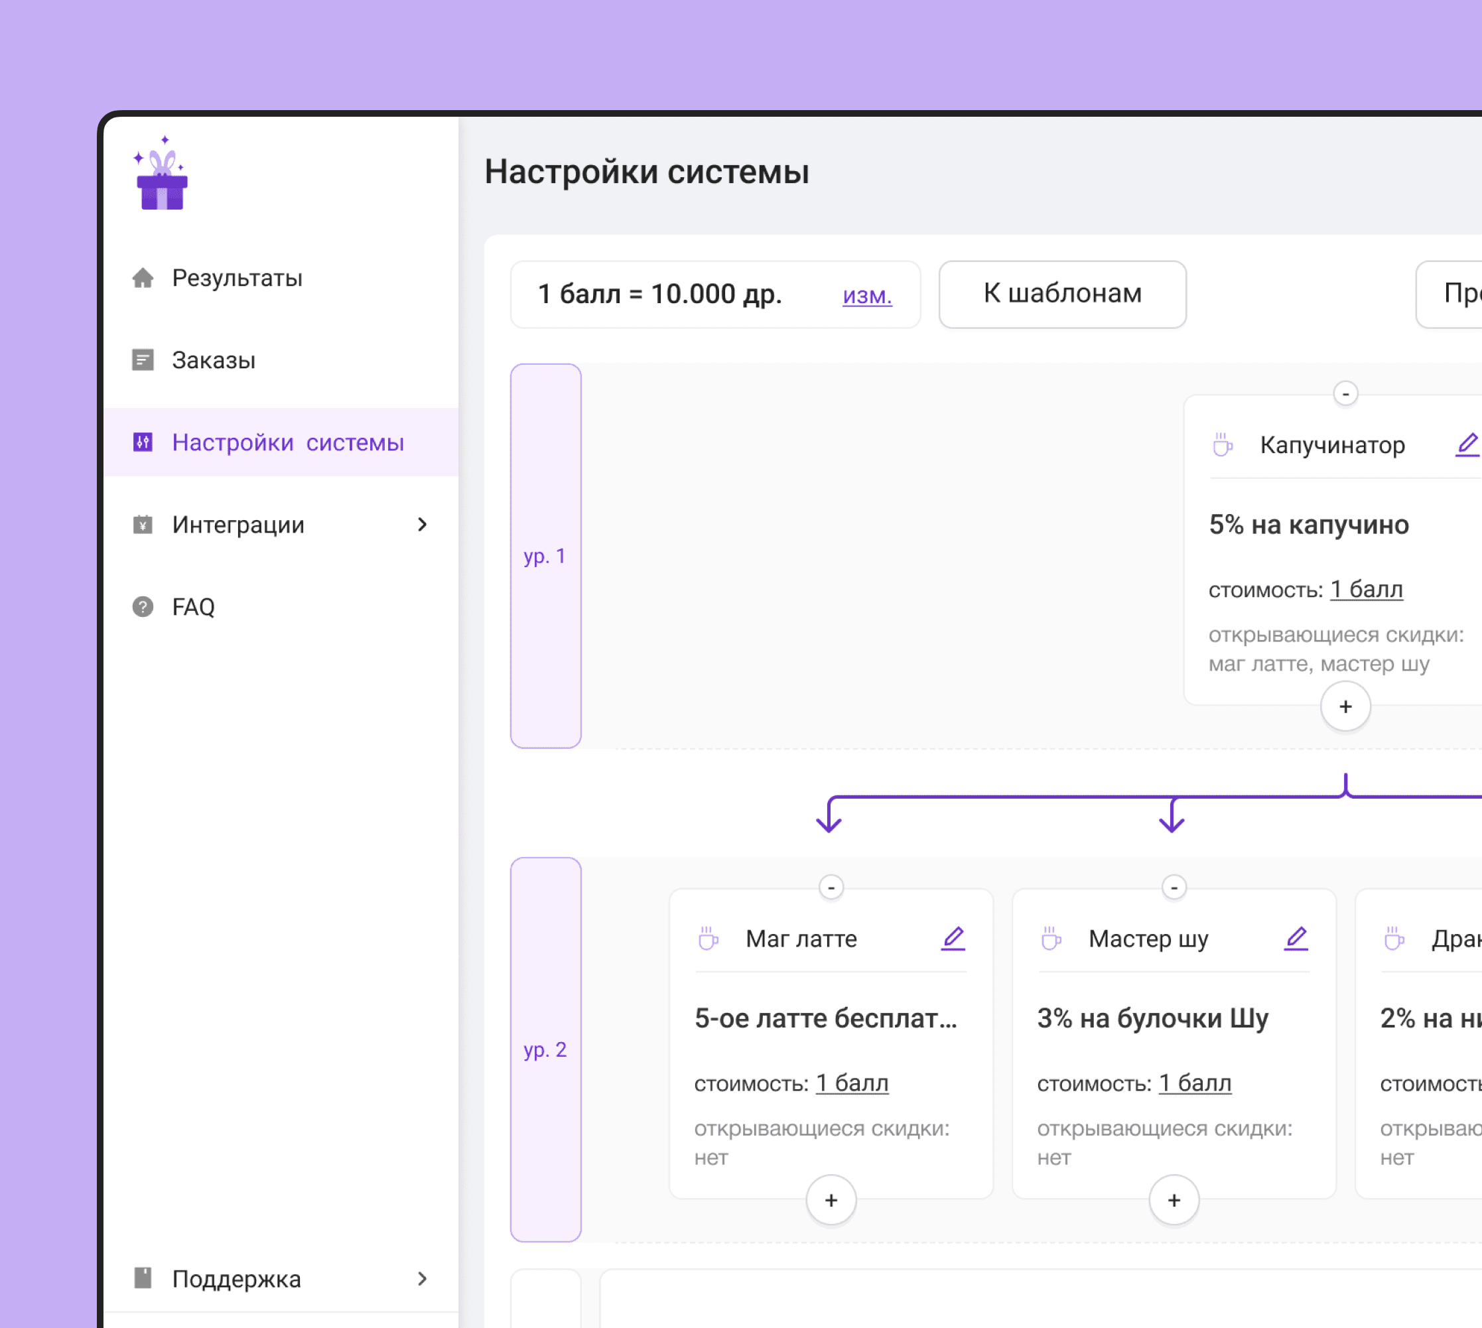Screen dimensions: 1482x1328
Task: Add a child discount under Капучинатор with the plus button
Action: pos(1345,706)
